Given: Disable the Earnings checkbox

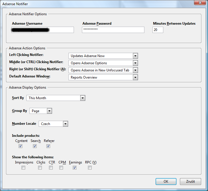Looking at the screenshot, I should [74, 167].
